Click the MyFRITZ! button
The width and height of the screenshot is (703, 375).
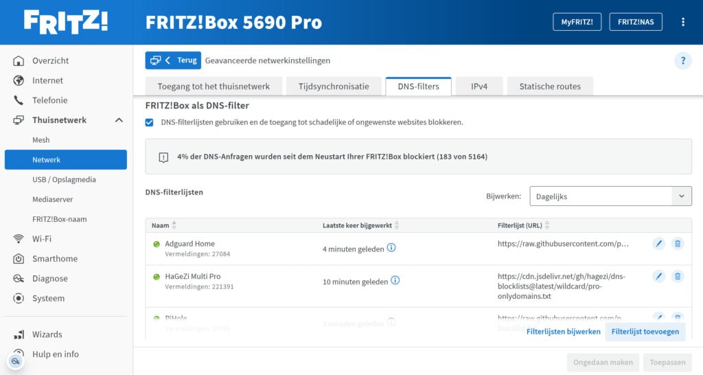(577, 22)
